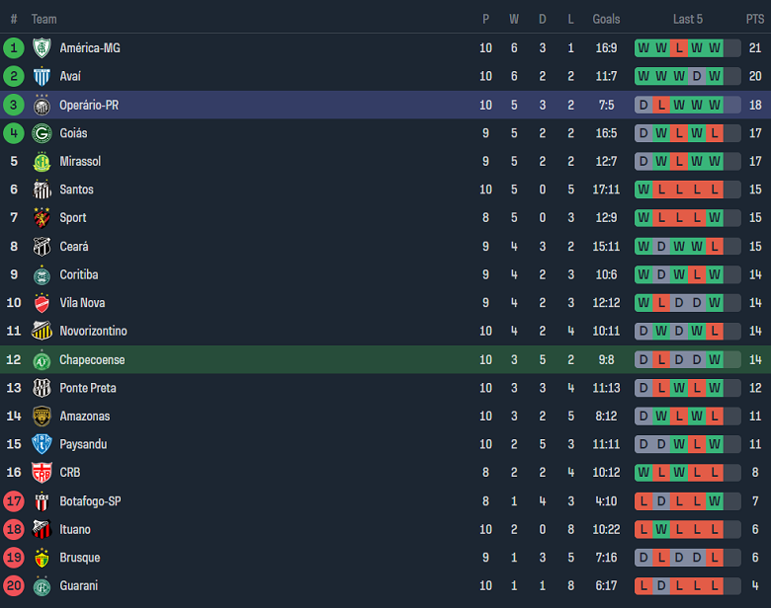Screen dimensions: 771x608
Task: Click the Brusque club crest
Action: click(x=42, y=558)
